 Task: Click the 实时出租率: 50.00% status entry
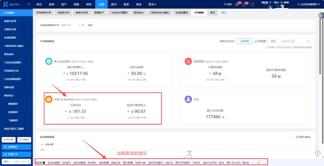[85, 163]
